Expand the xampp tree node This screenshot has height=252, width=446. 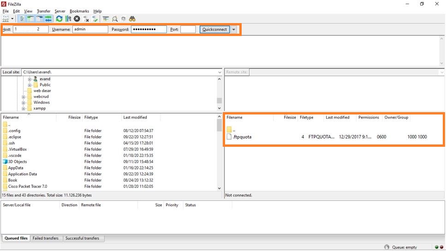(x=24, y=108)
